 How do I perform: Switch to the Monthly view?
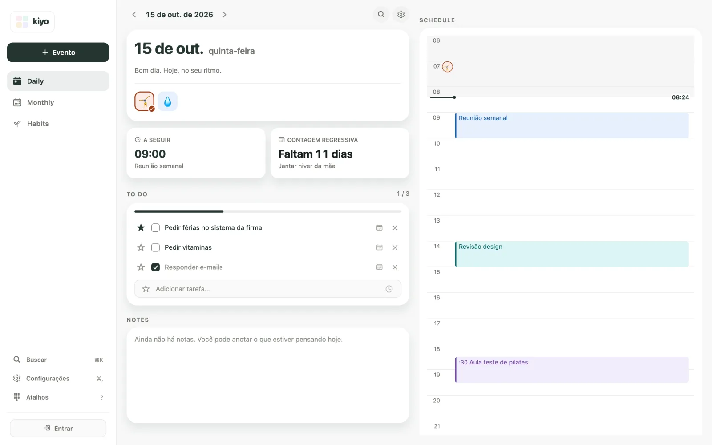coord(58,102)
